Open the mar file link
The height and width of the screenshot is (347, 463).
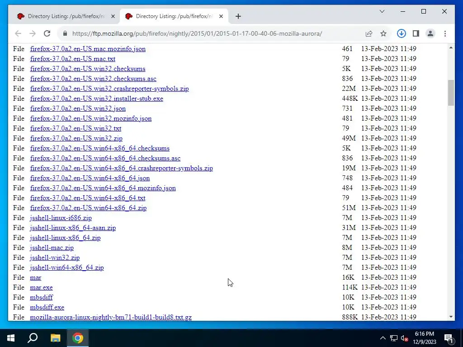(x=35, y=278)
